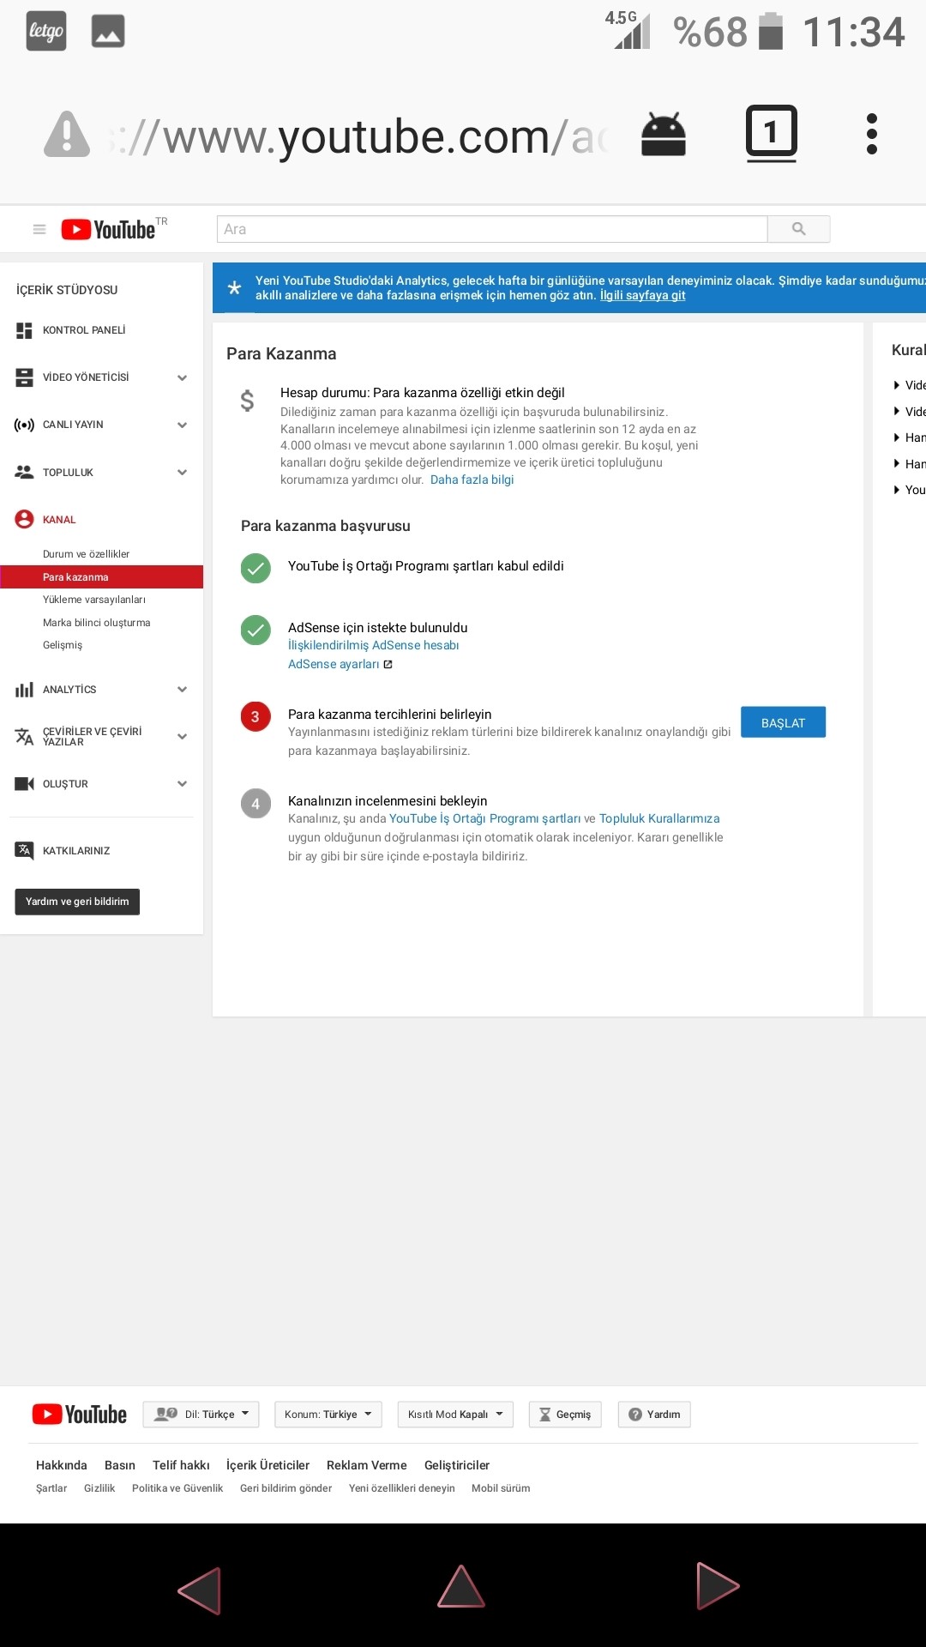Tap the image notification icon in the status bar

pos(108,32)
